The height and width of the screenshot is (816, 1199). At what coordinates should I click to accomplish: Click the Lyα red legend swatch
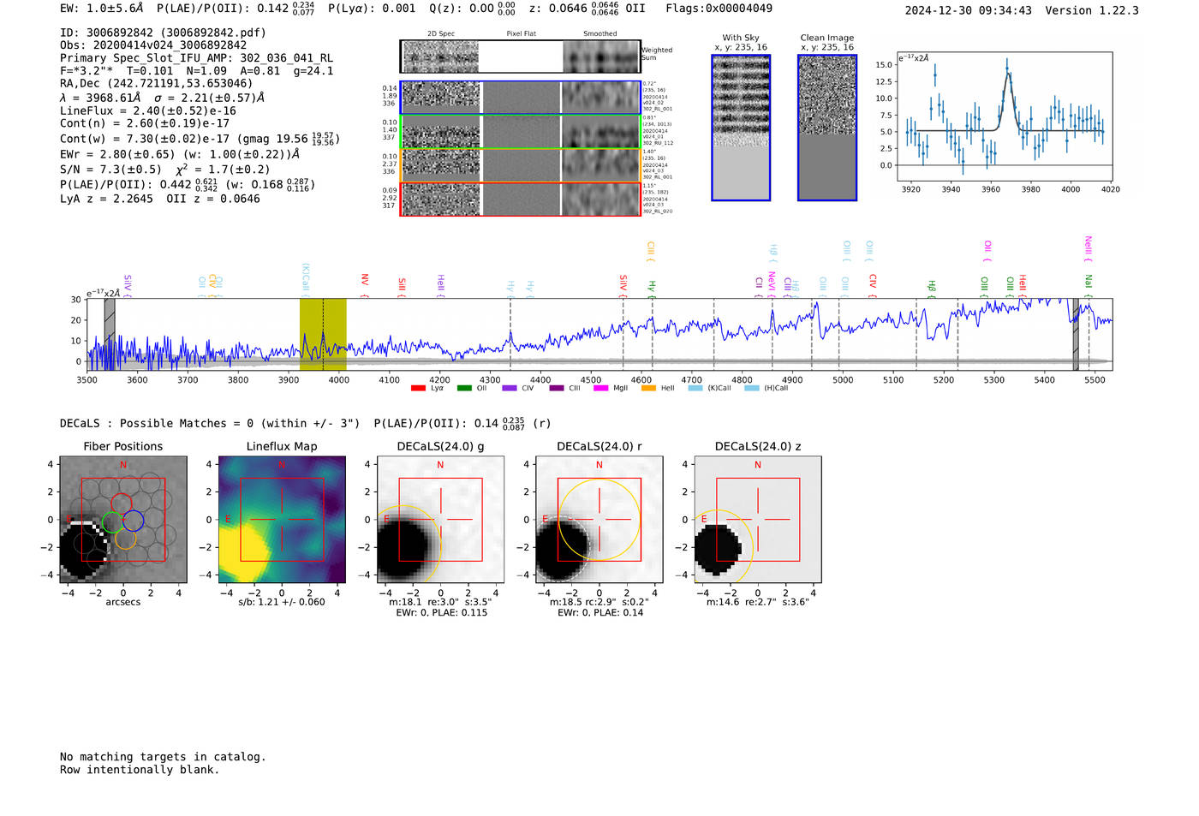[x=418, y=388]
